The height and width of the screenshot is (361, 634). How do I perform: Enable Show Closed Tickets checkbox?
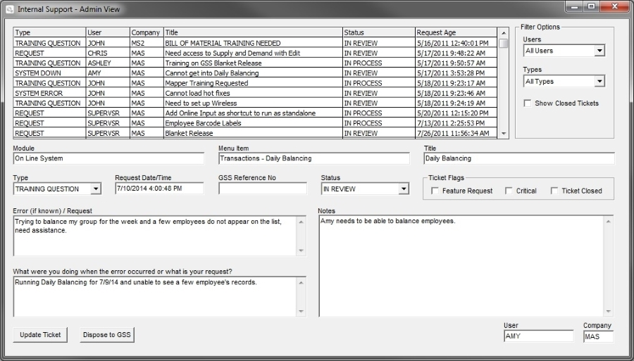(x=527, y=103)
